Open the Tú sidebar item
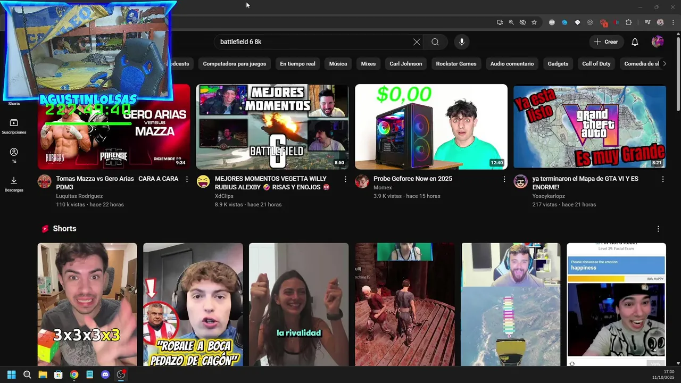The width and height of the screenshot is (681, 383). coord(14,155)
